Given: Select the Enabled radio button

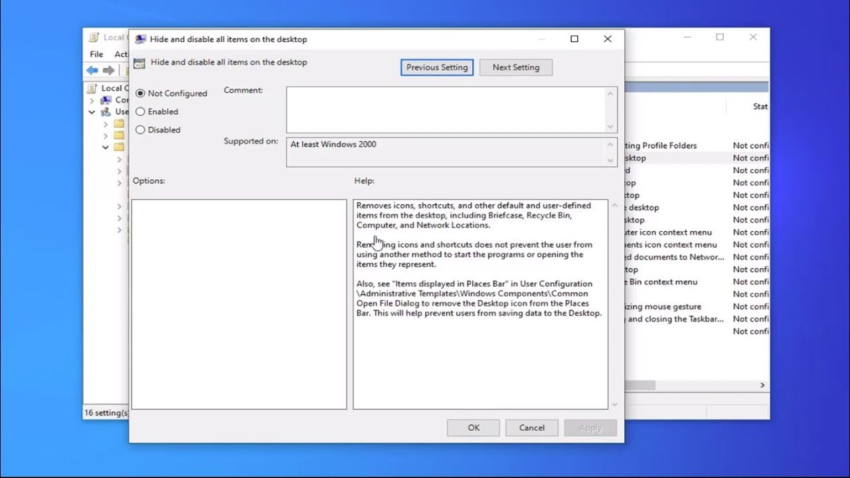Looking at the screenshot, I should click(140, 112).
